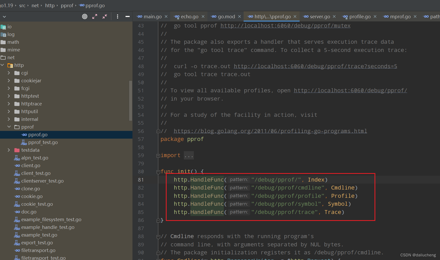Open the mutex profile localhost link
Image resolution: width=440 pixels, height=260 pixels.
coord(285,26)
